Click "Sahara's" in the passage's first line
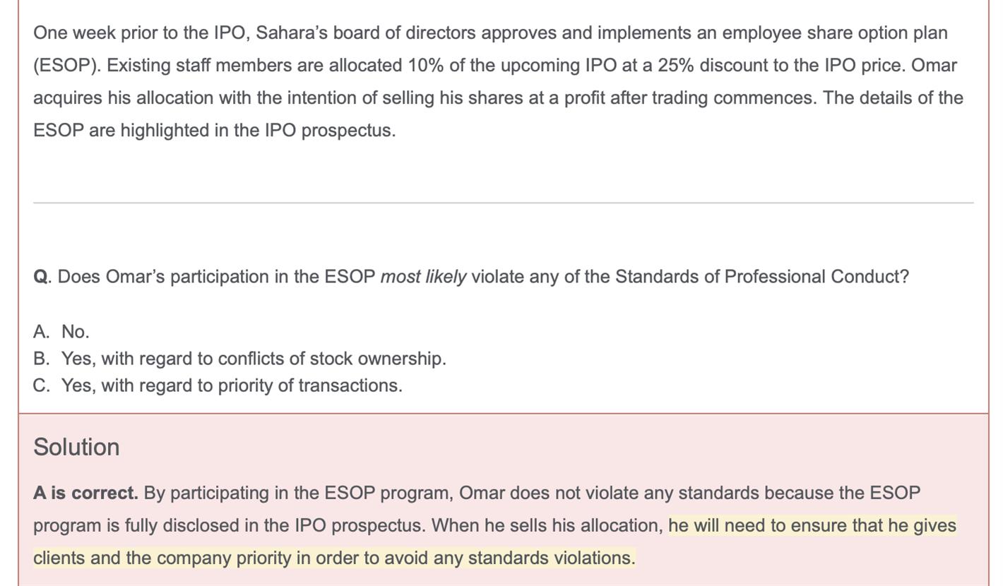Image resolution: width=1003 pixels, height=586 pixels. pos(291,33)
